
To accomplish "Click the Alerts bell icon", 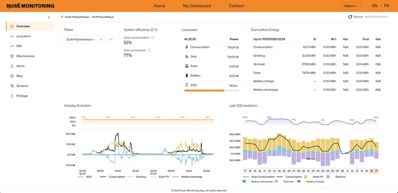I will click(11, 66).
